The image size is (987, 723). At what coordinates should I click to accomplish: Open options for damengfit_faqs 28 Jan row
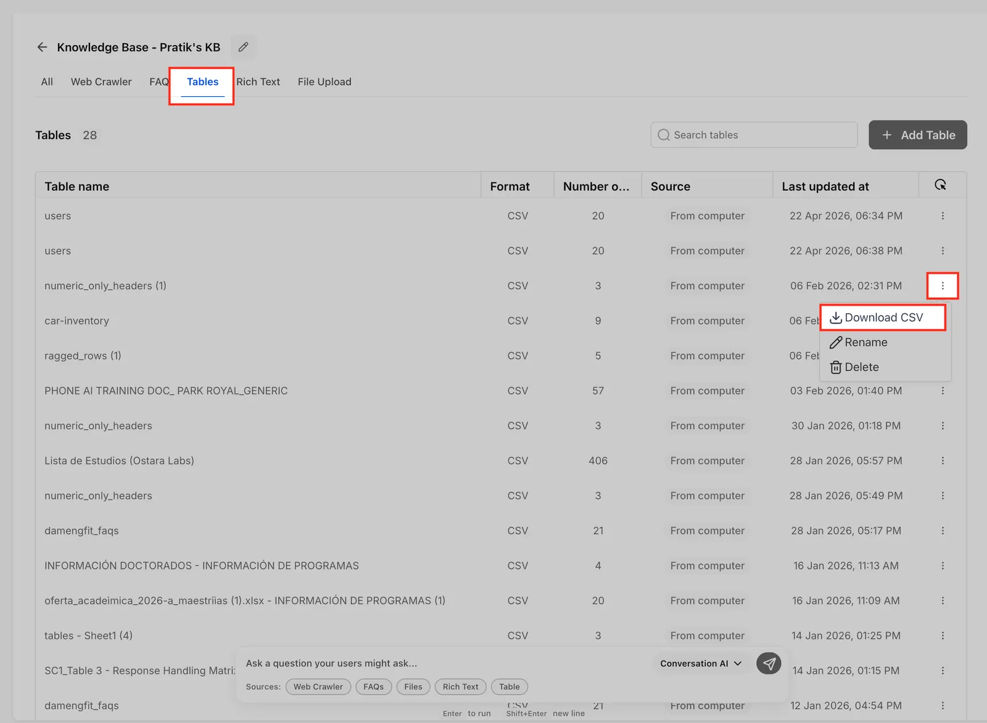[943, 531]
